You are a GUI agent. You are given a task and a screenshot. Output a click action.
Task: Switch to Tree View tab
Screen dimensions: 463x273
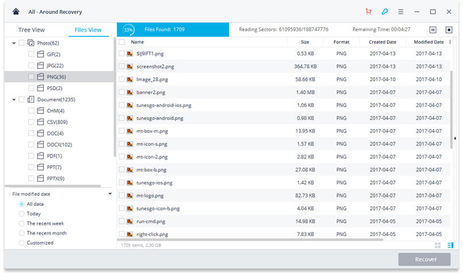click(32, 30)
